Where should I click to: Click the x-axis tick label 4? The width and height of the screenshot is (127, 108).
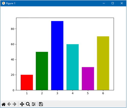click(x=73, y=93)
